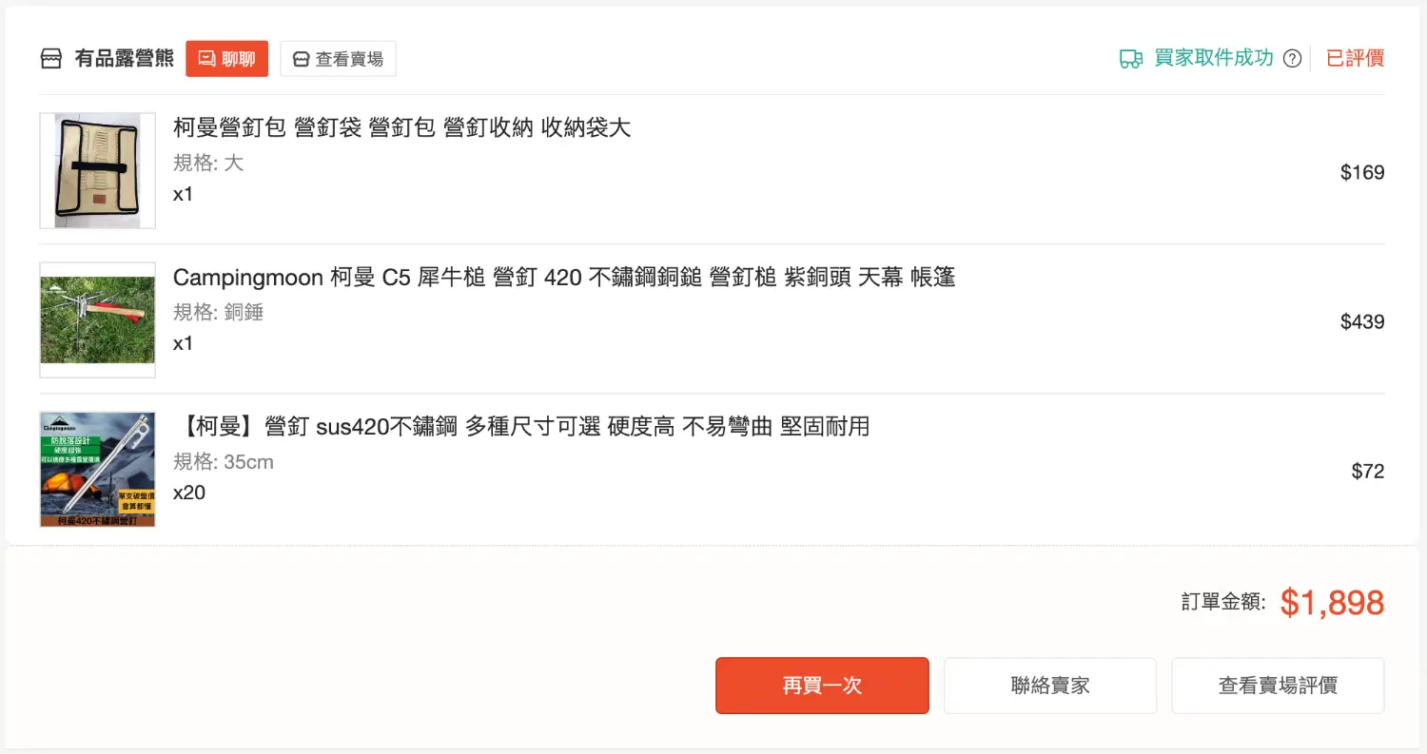Image resolution: width=1427 pixels, height=754 pixels.
Task: Click the 查看賣場 view shop button
Action: click(x=338, y=59)
